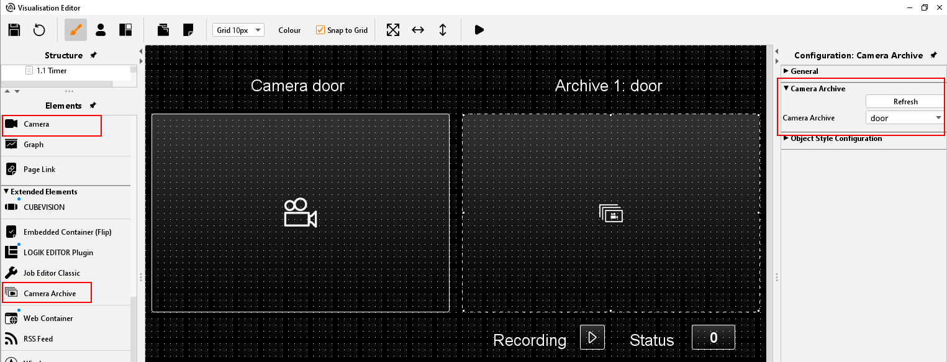This screenshot has height=362, width=947.
Task: Start the visualisation preview play icon
Action: pos(479,30)
